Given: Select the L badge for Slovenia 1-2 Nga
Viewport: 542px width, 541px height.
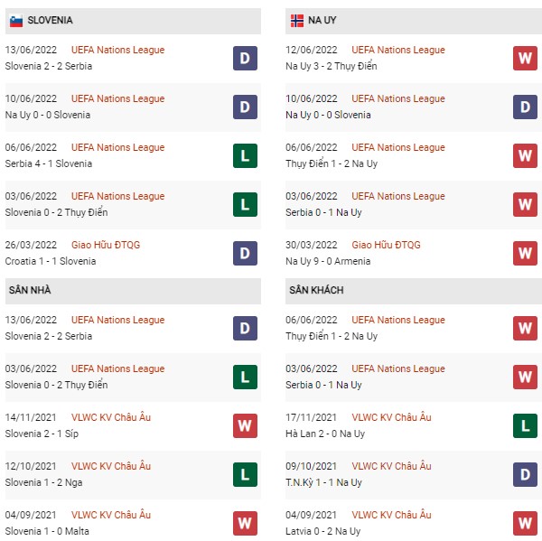Looking at the screenshot, I should (245, 474).
